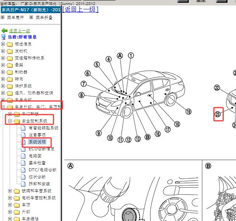Open the 电路图 page
236x221 pixels.
click(x=35, y=156)
